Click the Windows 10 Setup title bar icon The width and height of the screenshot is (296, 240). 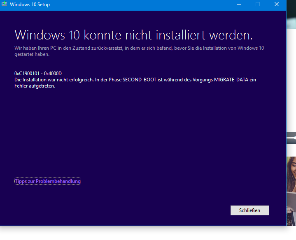coord(5,4)
